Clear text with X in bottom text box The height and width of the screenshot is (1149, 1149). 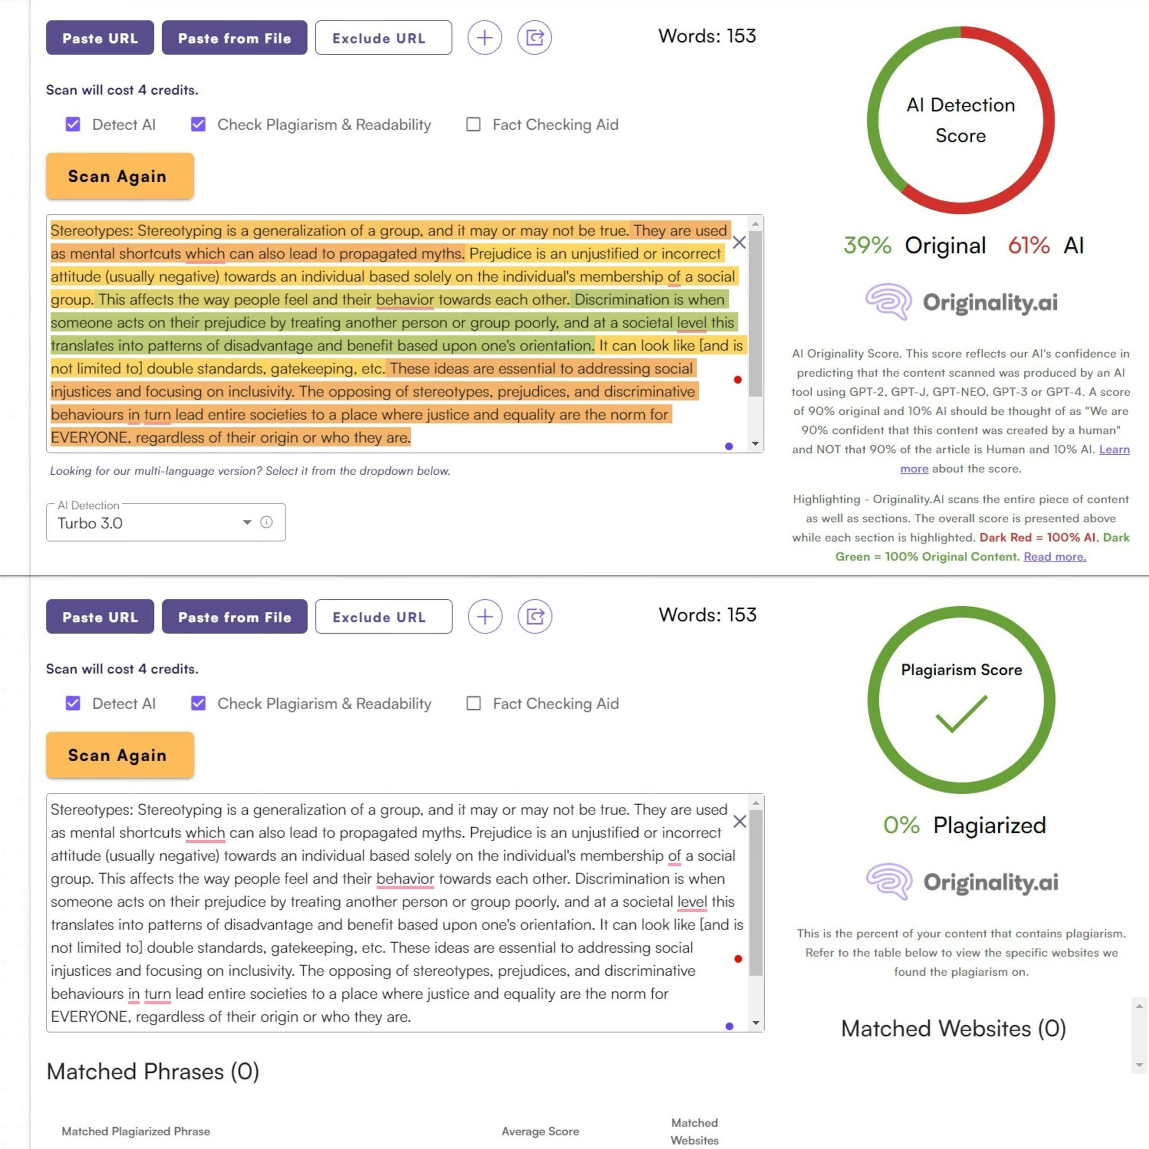click(739, 821)
